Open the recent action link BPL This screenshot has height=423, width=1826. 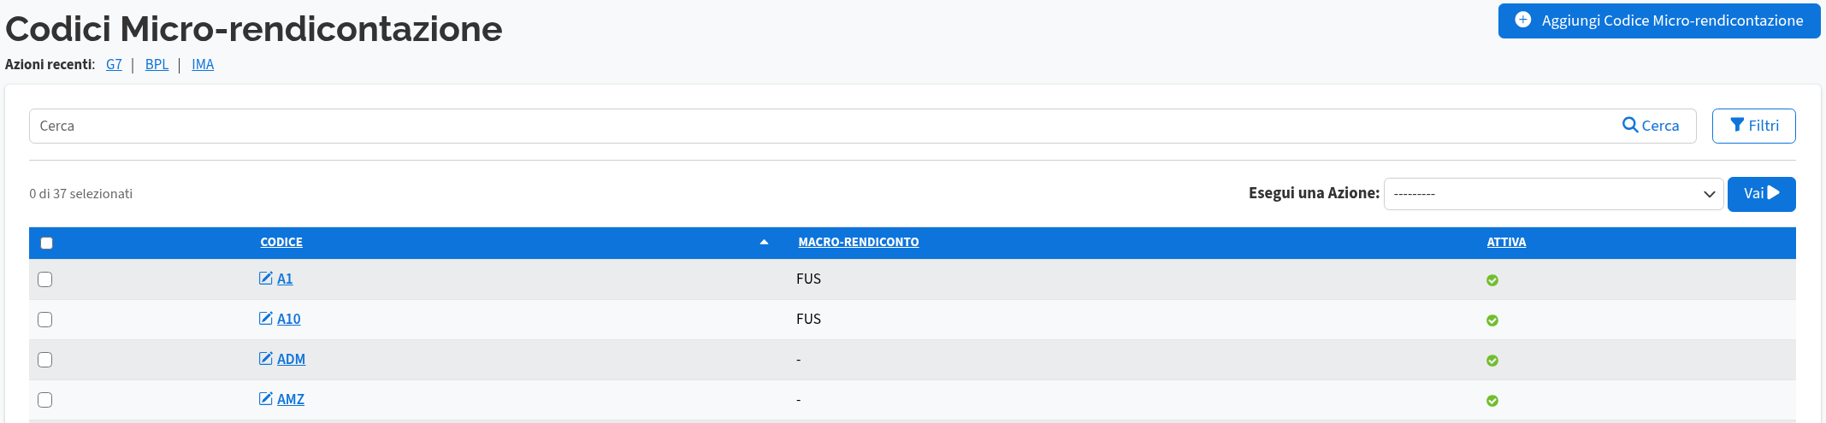157,65
